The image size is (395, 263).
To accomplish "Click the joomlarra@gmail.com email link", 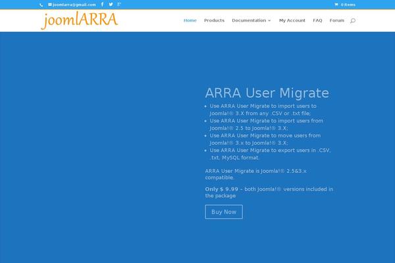I will 74,5.
